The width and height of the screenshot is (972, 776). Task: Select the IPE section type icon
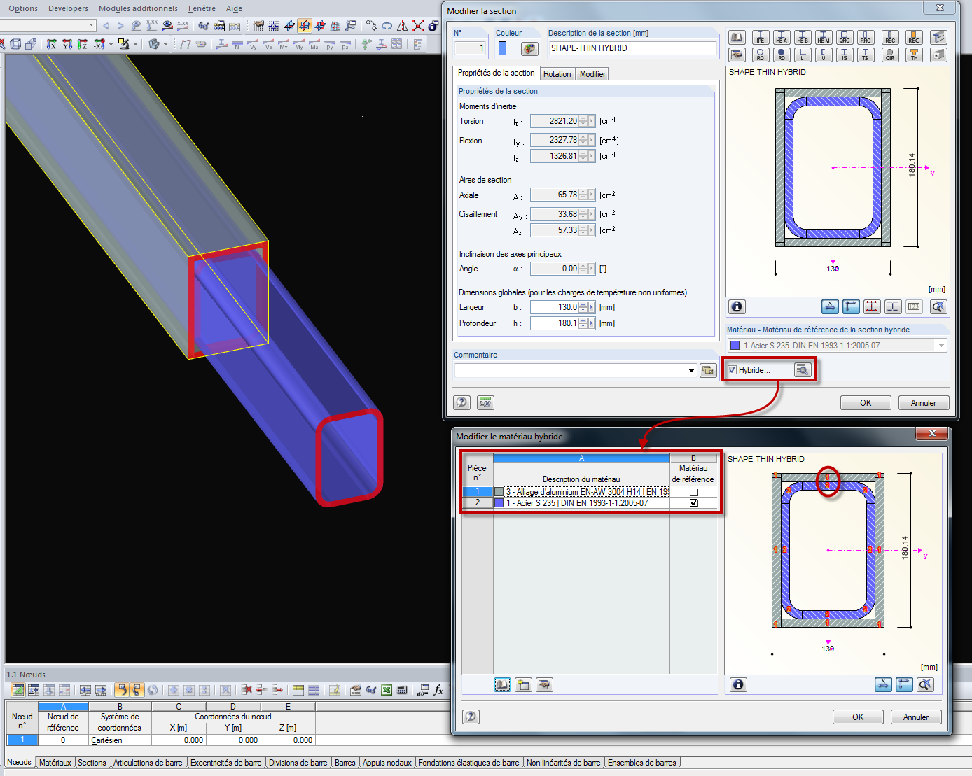tap(761, 37)
